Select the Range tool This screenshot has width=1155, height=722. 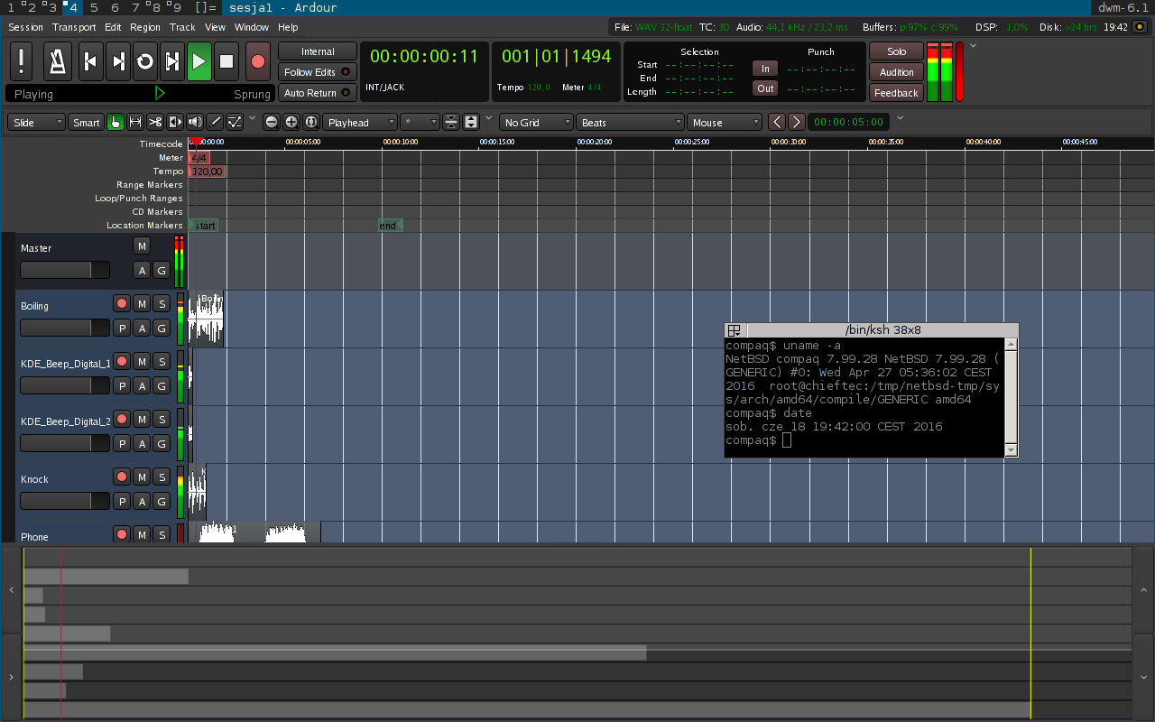(135, 122)
